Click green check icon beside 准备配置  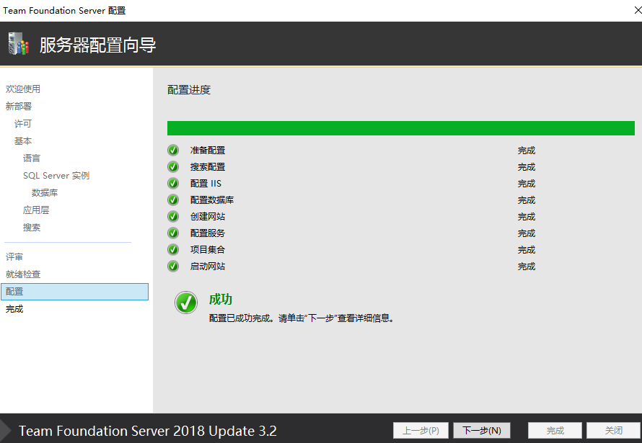[x=173, y=151]
